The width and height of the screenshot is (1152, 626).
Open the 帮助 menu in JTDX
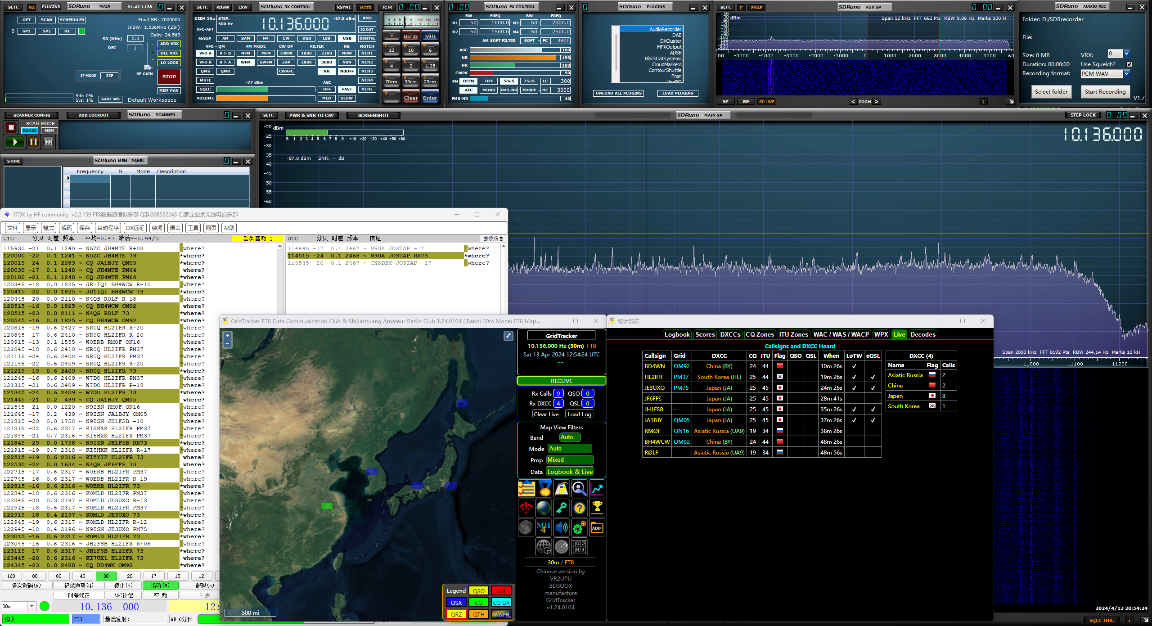[229, 228]
